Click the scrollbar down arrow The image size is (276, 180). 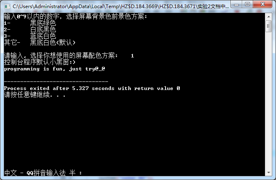click(269, 172)
